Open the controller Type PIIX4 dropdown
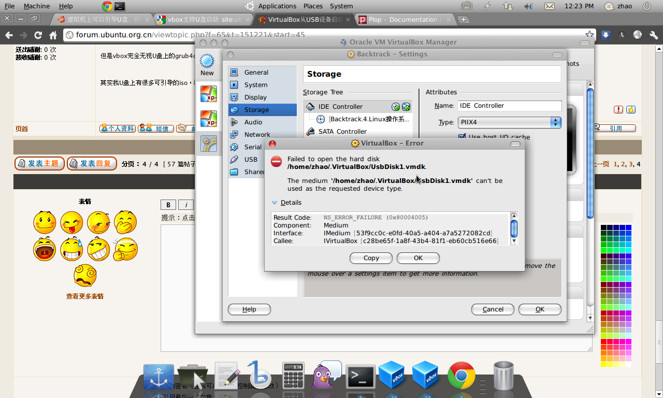The height and width of the screenshot is (398, 663). pos(509,122)
